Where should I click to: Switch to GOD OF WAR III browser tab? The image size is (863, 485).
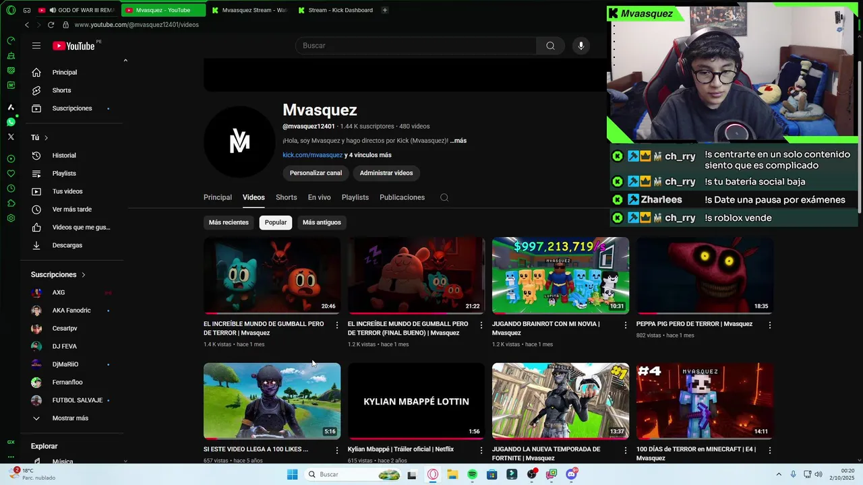point(77,10)
